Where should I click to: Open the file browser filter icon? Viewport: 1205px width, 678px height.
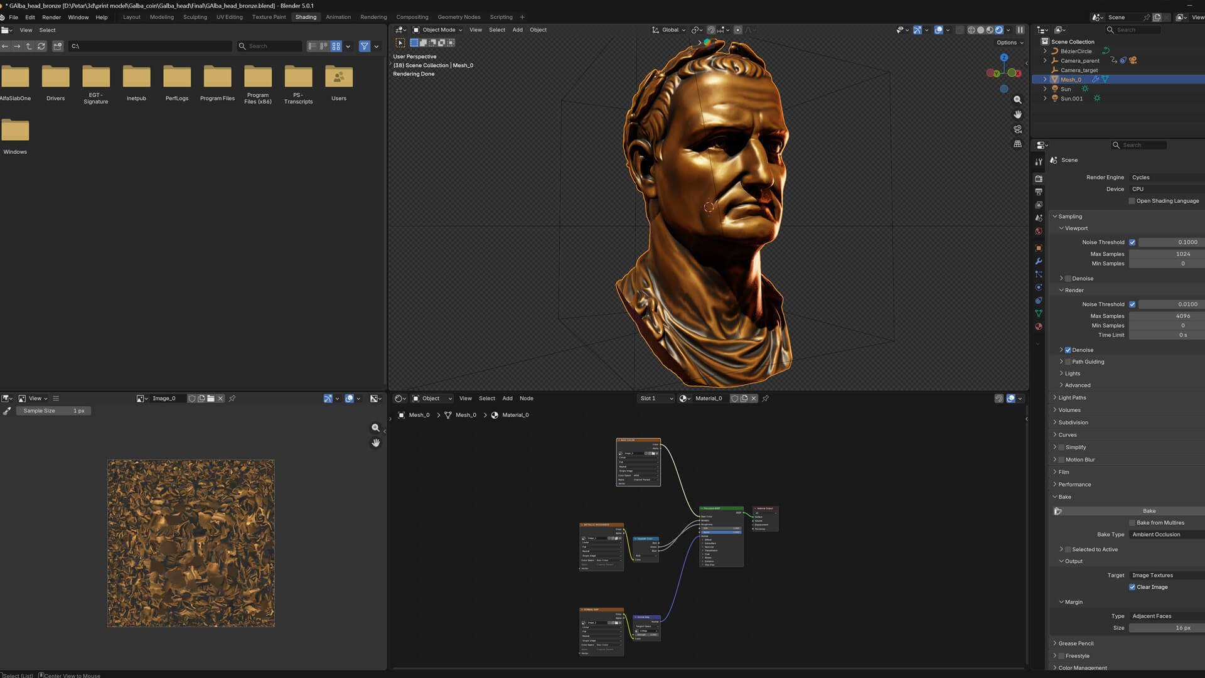click(x=365, y=46)
